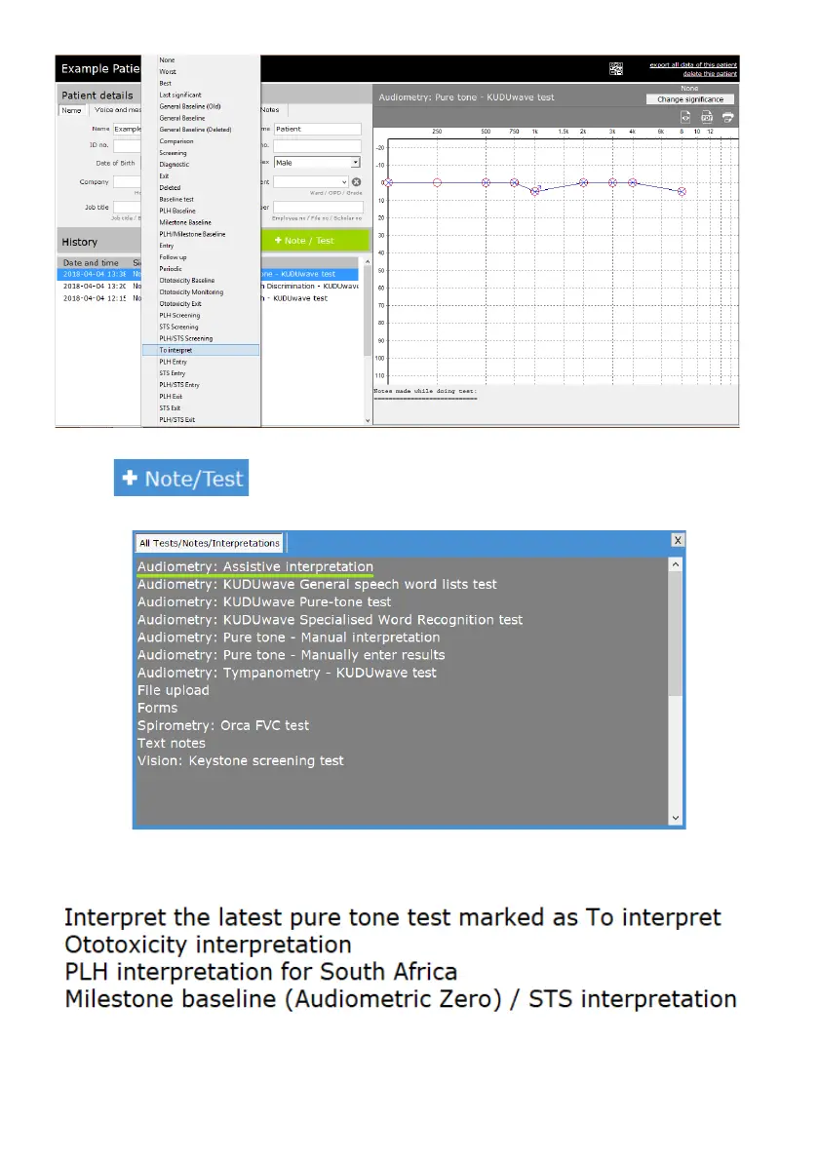
Task: Close the All Tests/Notes/Interpretations dialog
Action: (677, 540)
